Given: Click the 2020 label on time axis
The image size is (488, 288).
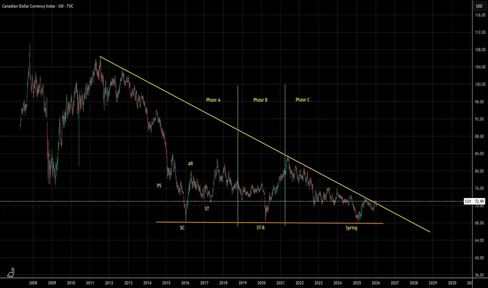Looking at the screenshot, I should tap(261, 283).
